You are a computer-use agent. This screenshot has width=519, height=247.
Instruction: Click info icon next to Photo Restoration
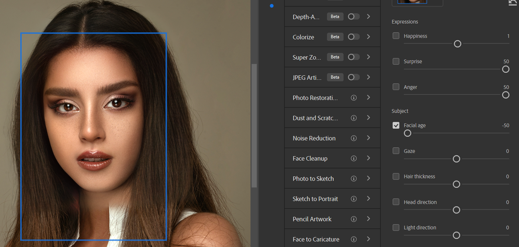click(354, 98)
